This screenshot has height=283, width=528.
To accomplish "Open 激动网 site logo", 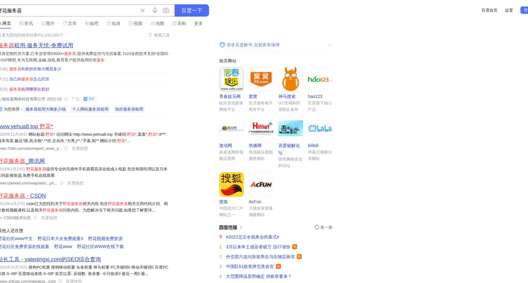I will click(x=231, y=128).
